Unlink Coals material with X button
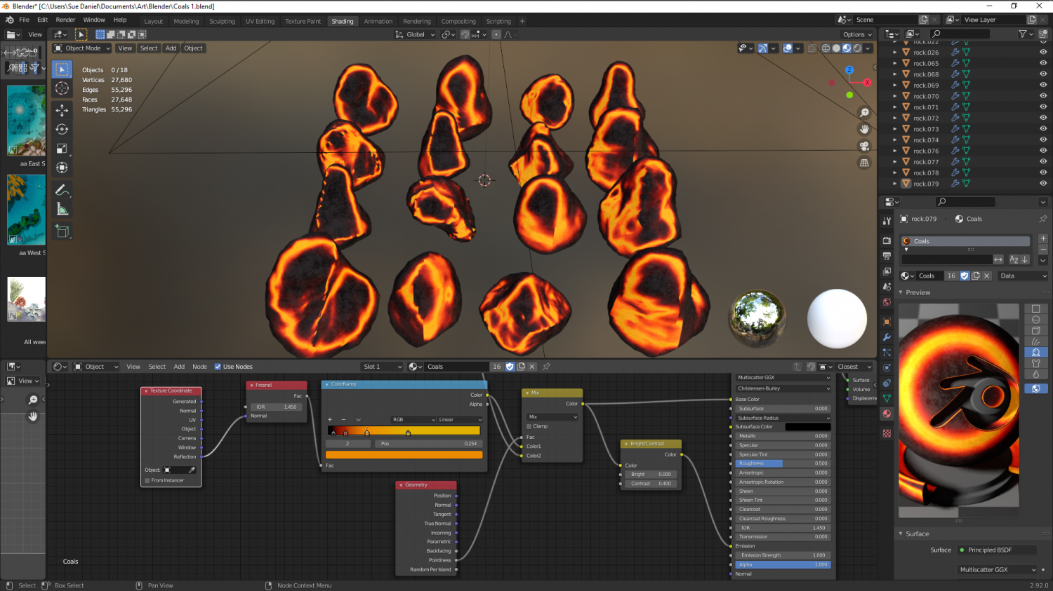Screen dimensions: 1053x591 click(986, 276)
